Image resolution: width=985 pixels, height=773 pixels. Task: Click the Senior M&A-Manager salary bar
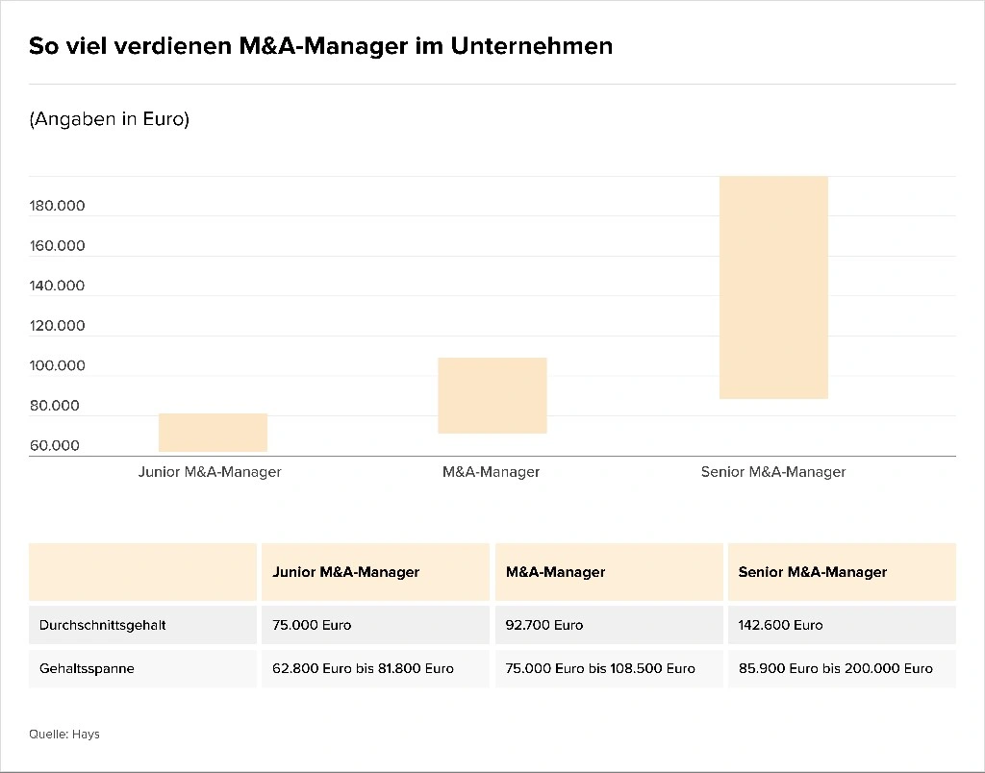coord(773,287)
